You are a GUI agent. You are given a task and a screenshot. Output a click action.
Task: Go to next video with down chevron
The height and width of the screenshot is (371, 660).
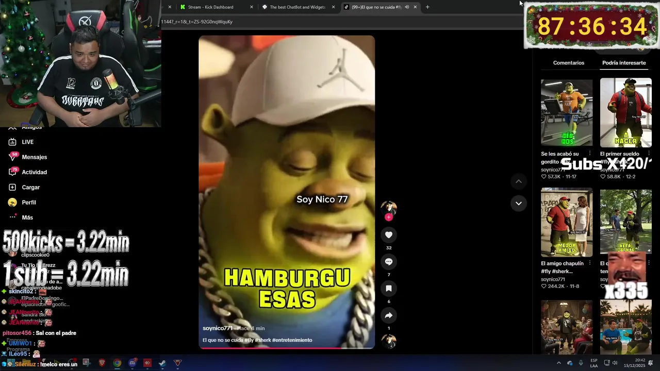point(519,203)
